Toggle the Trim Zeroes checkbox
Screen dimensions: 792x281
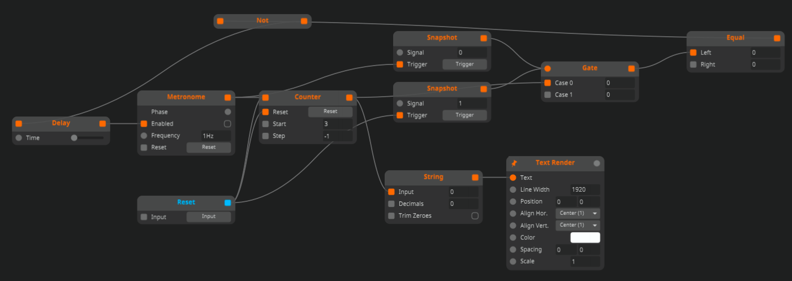tap(475, 216)
